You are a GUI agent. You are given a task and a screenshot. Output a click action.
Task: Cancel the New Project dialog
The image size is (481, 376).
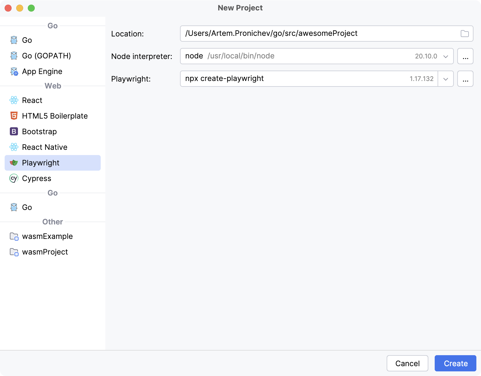[407, 363]
